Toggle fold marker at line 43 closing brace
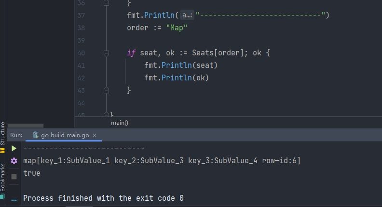 pyautogui.click(x=107, y=90)
